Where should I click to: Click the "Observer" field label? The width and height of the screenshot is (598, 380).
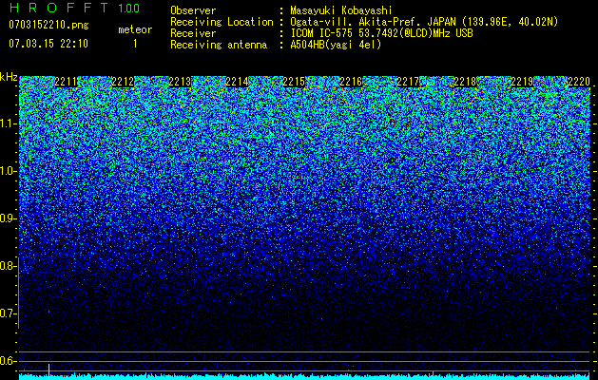(x=193, y=10)
